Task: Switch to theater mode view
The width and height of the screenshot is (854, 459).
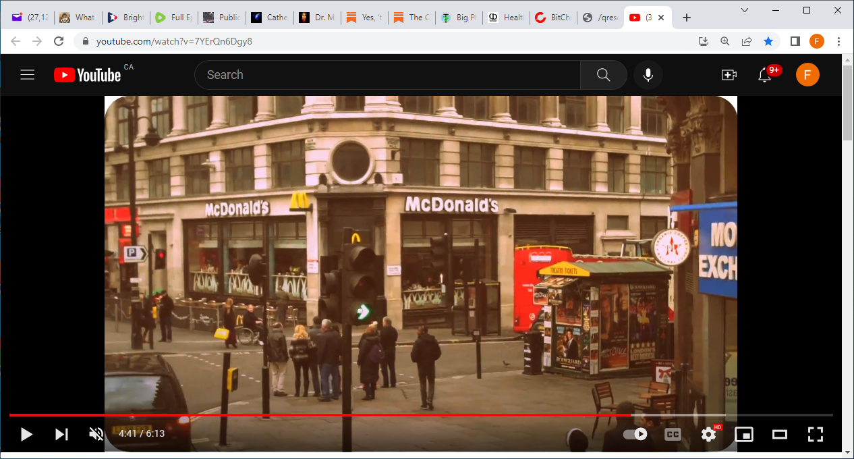Action: [780, 434]
